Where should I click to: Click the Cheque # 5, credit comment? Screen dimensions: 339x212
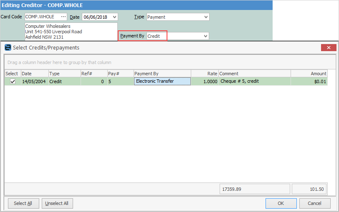(x=255, y=81)
